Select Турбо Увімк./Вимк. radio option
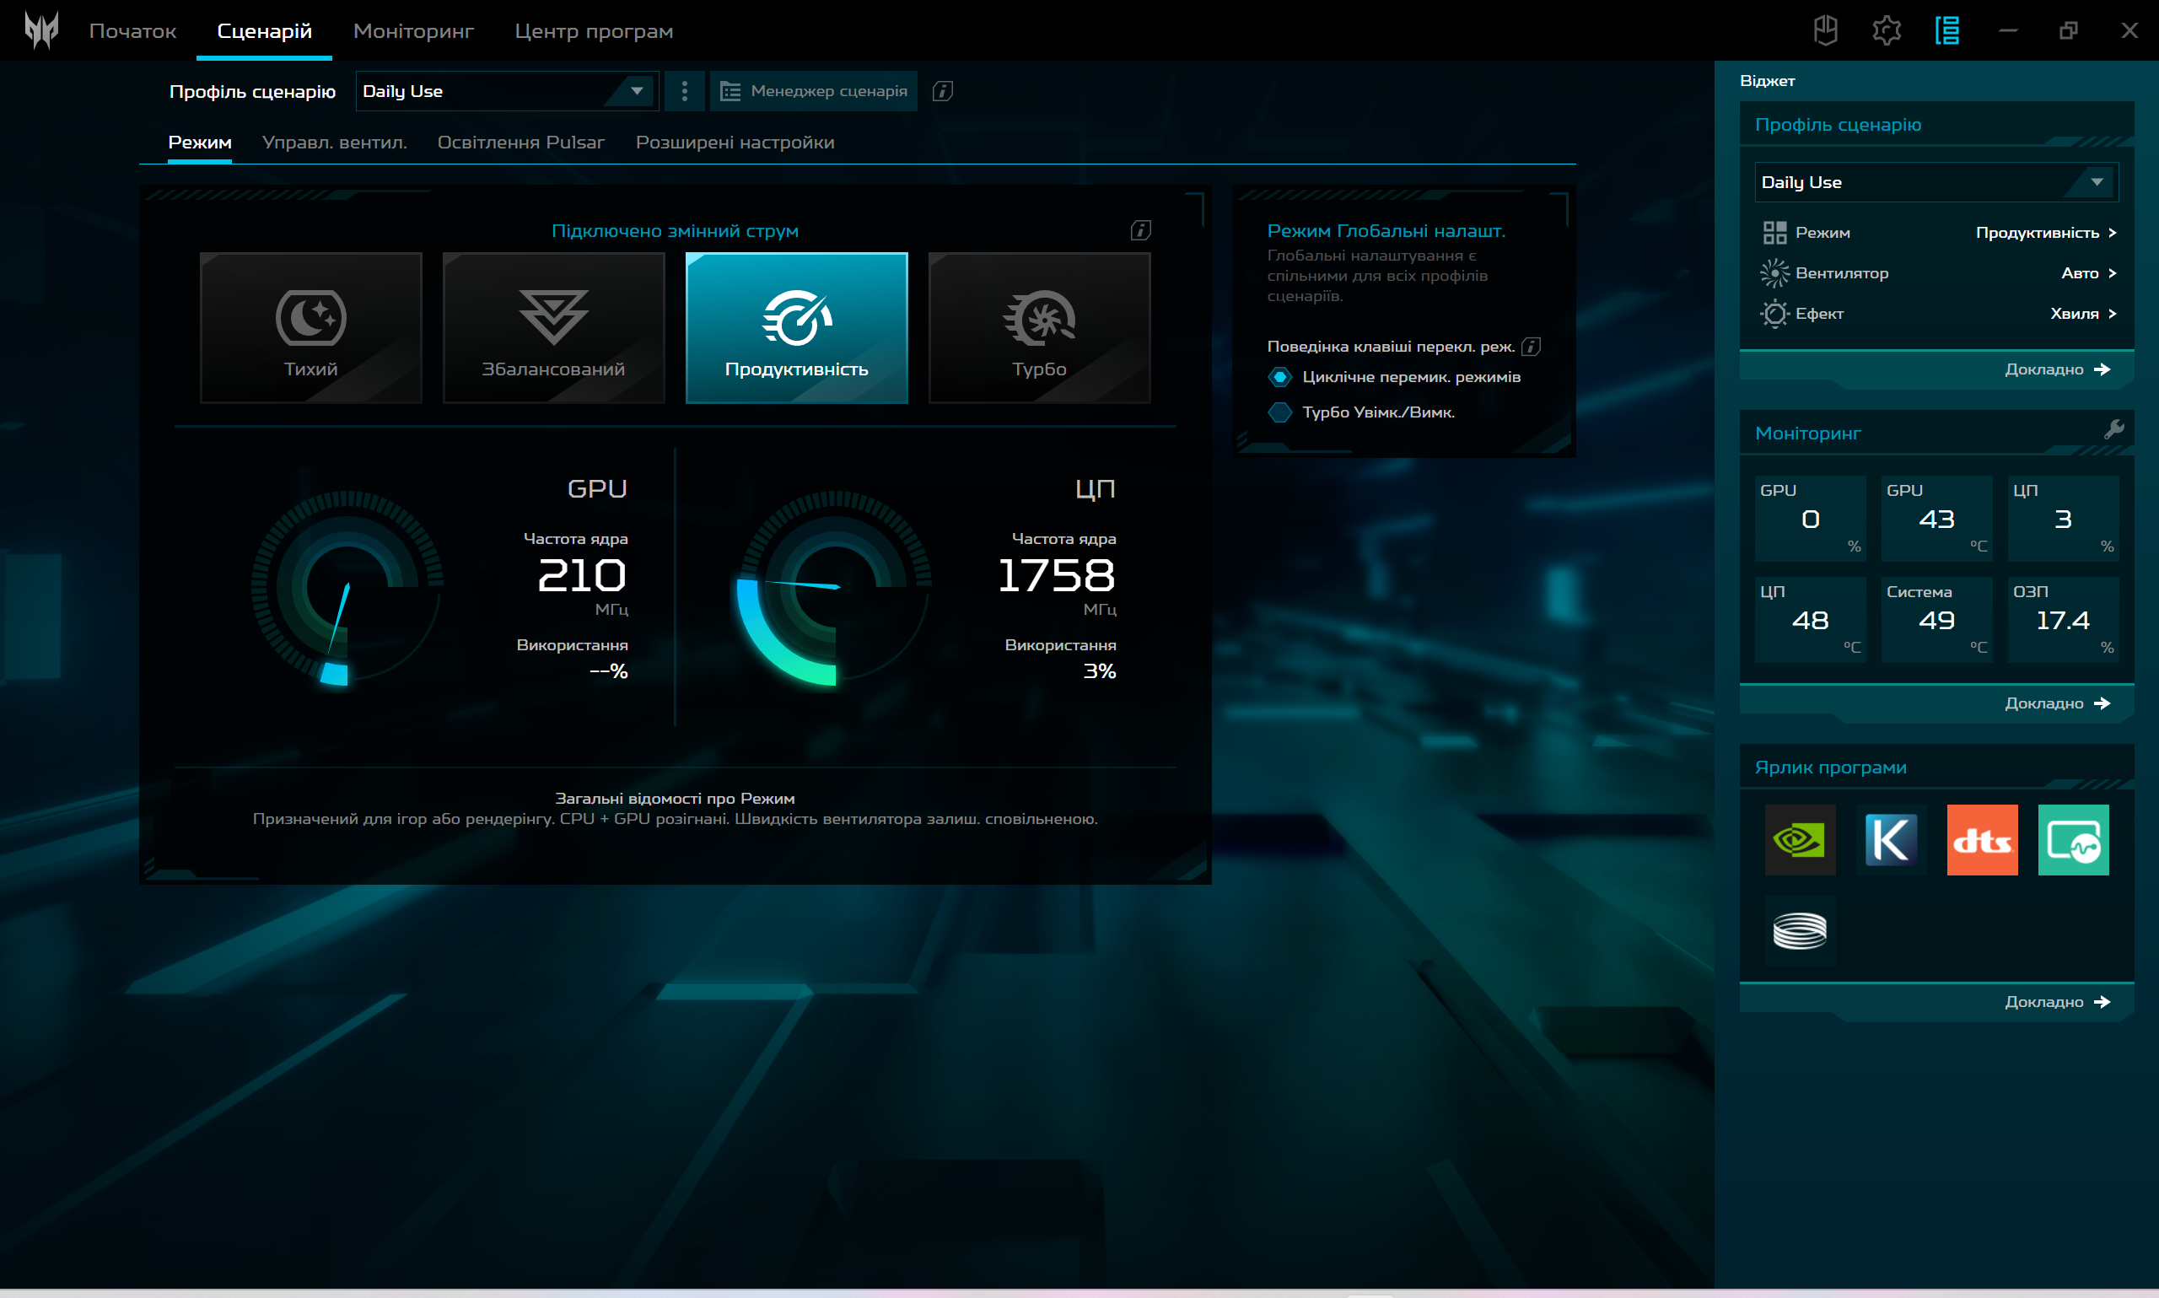This screenshot has width=2159, height=1298. (1279, 412)
